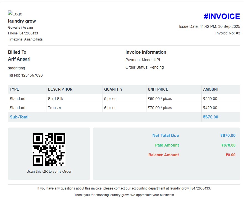Select the laundry grow company name

click(22, 21)
